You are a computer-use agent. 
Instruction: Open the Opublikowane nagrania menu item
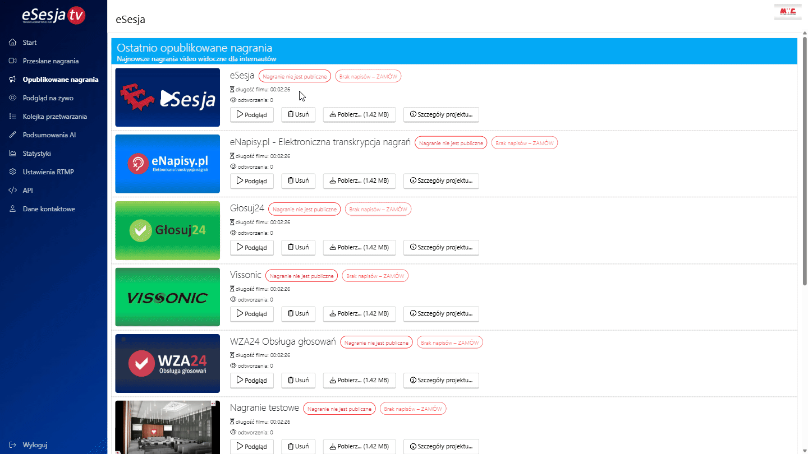(x=60, y=80)
